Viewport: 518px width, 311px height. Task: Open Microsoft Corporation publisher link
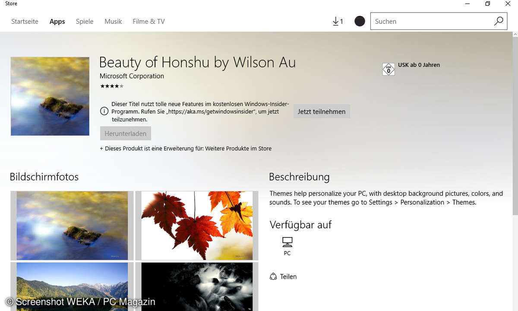point(132,76)
